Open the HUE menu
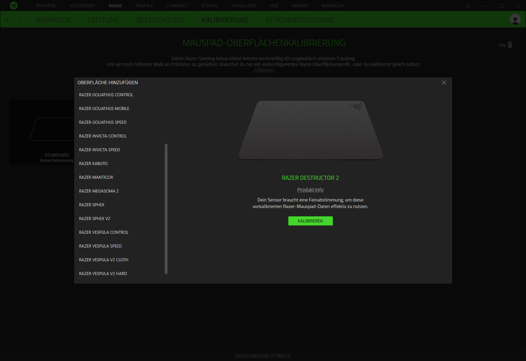The height and width of the screenshot is (361, 526). point(274,6)
